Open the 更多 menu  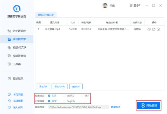pyautogui.click(x=135, y=5)
